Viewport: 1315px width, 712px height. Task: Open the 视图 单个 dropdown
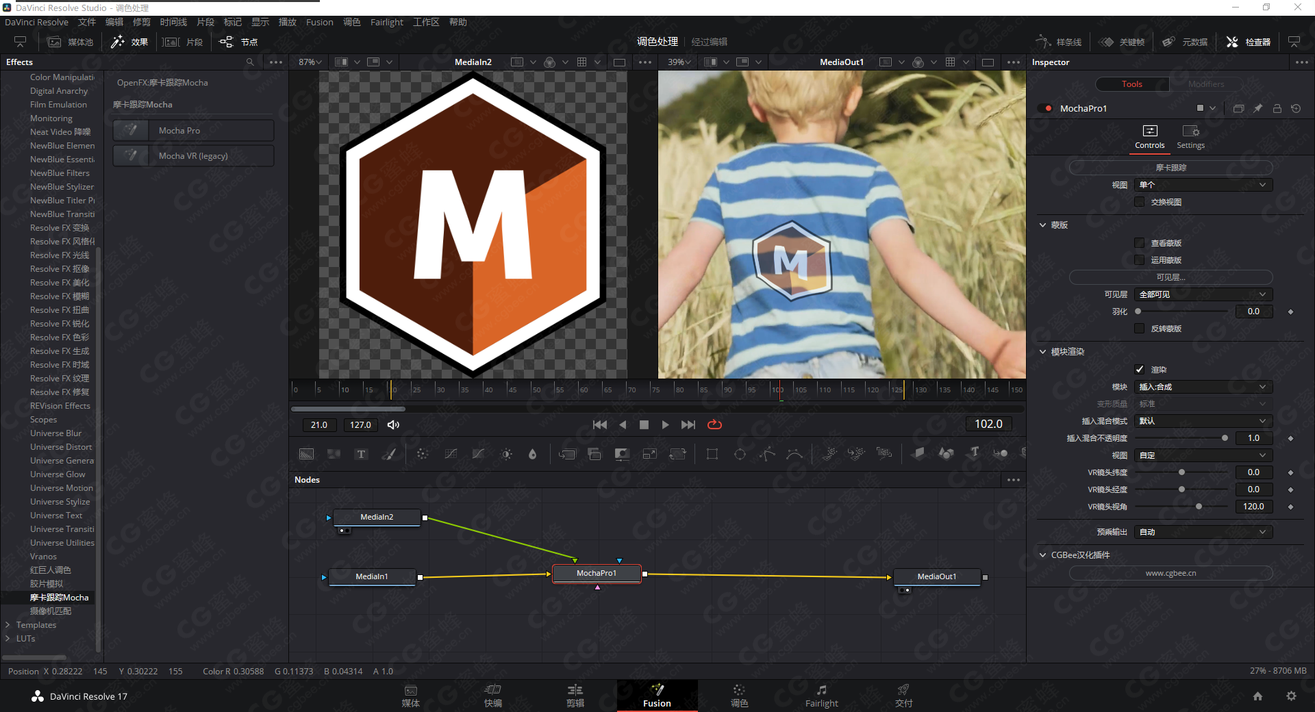[1203, 185]
